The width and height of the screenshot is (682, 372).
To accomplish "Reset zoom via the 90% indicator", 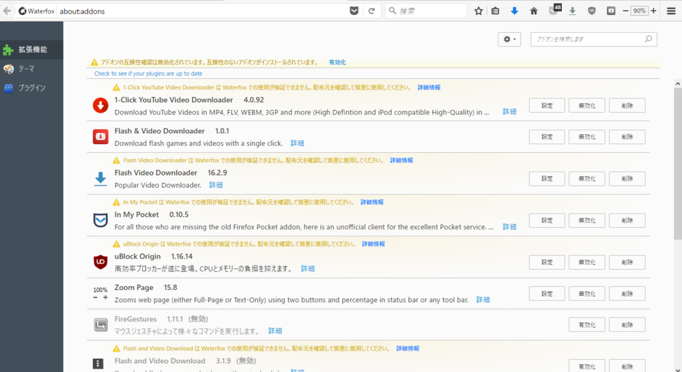I will pos(640,11).
